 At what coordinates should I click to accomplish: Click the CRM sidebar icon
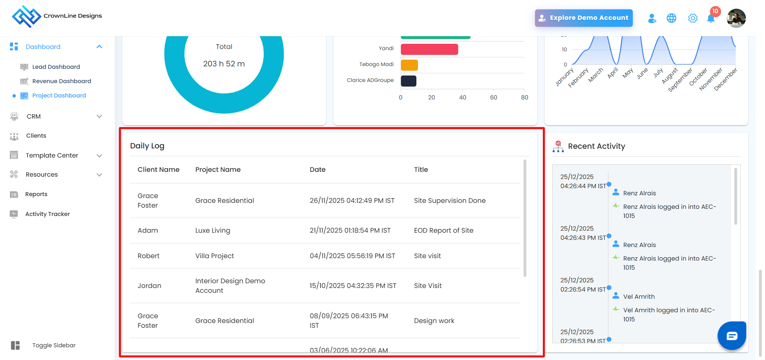[14, 116]
